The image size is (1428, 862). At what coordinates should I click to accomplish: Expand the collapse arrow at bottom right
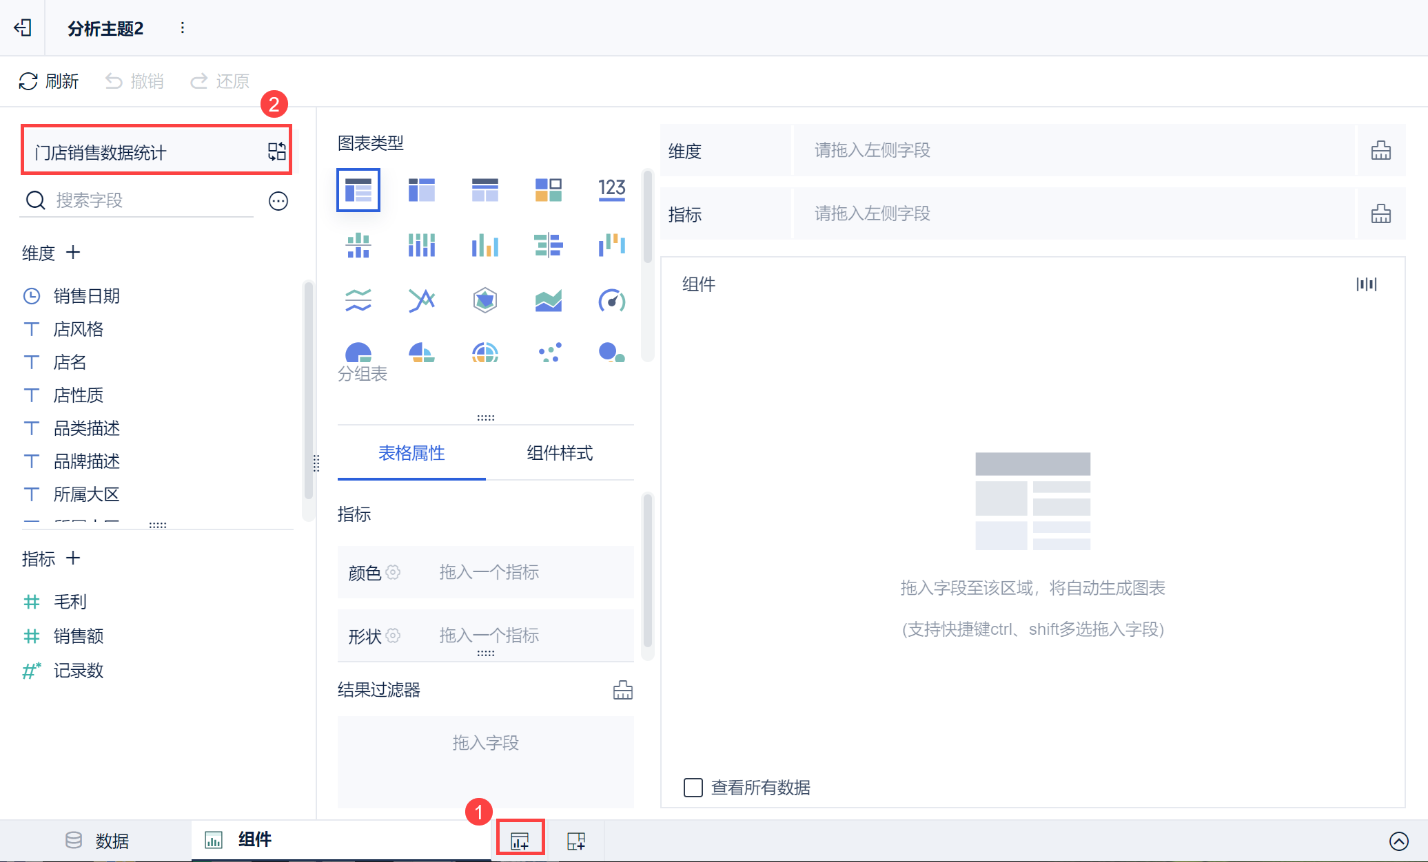[x=1398, y=841]
